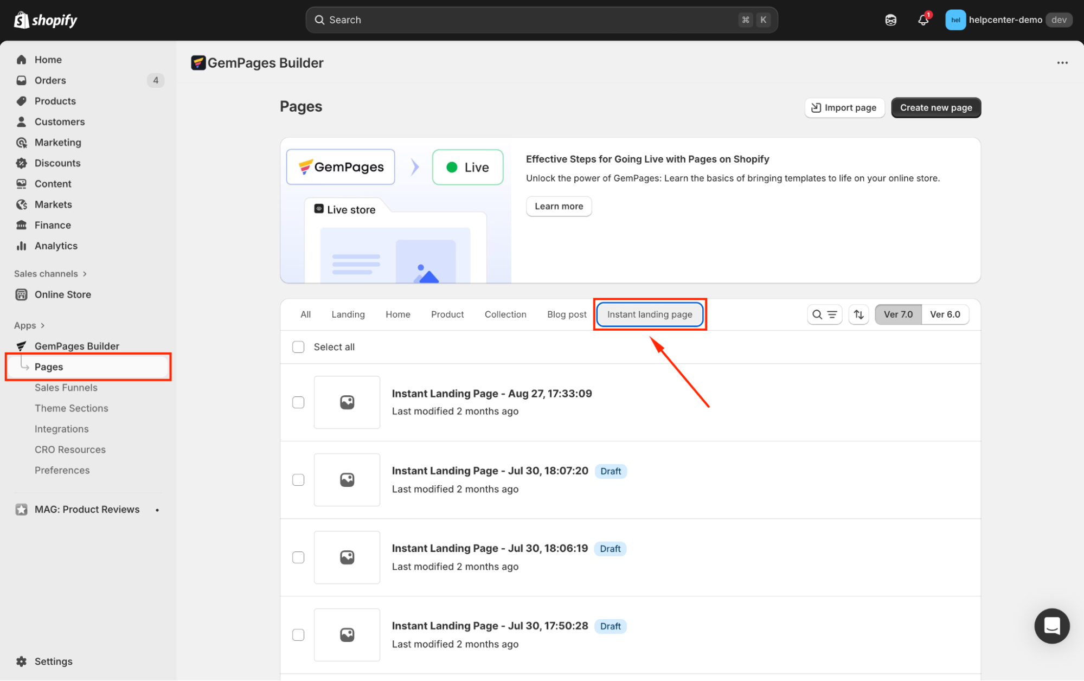Tick checkbox for Aug 27 landing page
Screen dimensions: 1084x681
(x=298, y=402)
